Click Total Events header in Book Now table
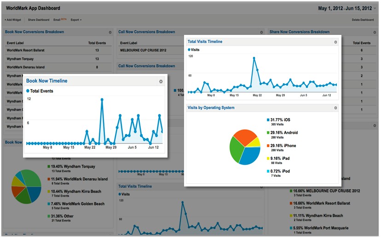This screenshot has height=237, width=381. 97,43
